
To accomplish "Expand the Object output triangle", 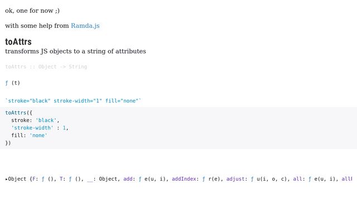I will click(7, 180).
